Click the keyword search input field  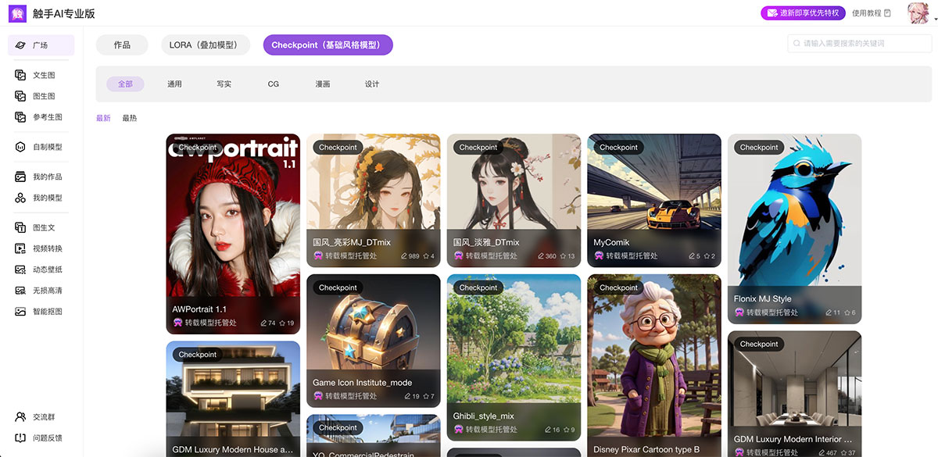click(852, 44)
